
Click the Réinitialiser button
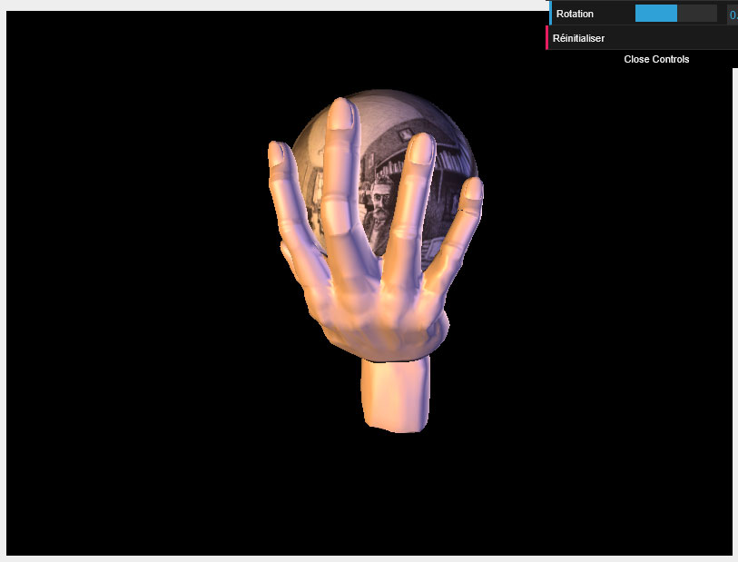click(642, 38)
